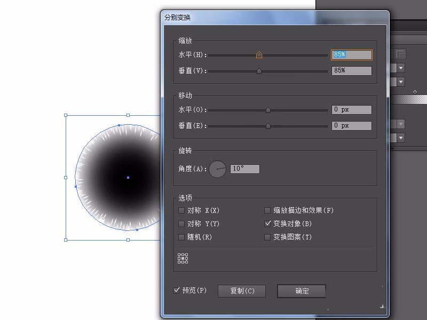Click the gradient stop diamond in the right panel
This screenshot has width=427, height=320.
click(415, 92)
